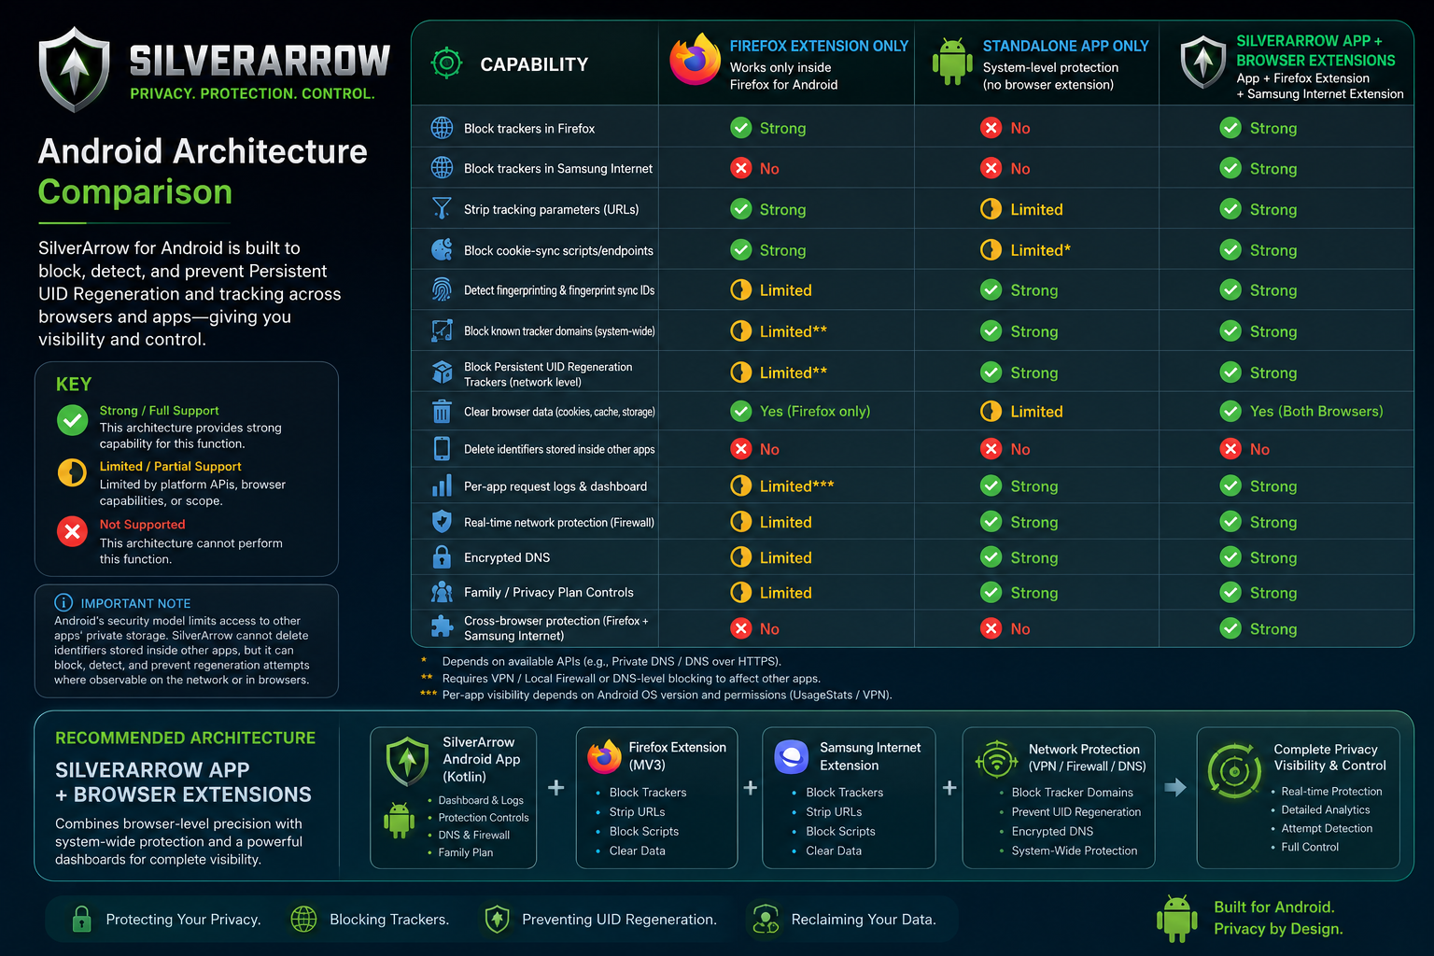Click bar chart icon beside Per-app request logs
The height and width of the screenshot is (956, 1434).
coord(442,485)
